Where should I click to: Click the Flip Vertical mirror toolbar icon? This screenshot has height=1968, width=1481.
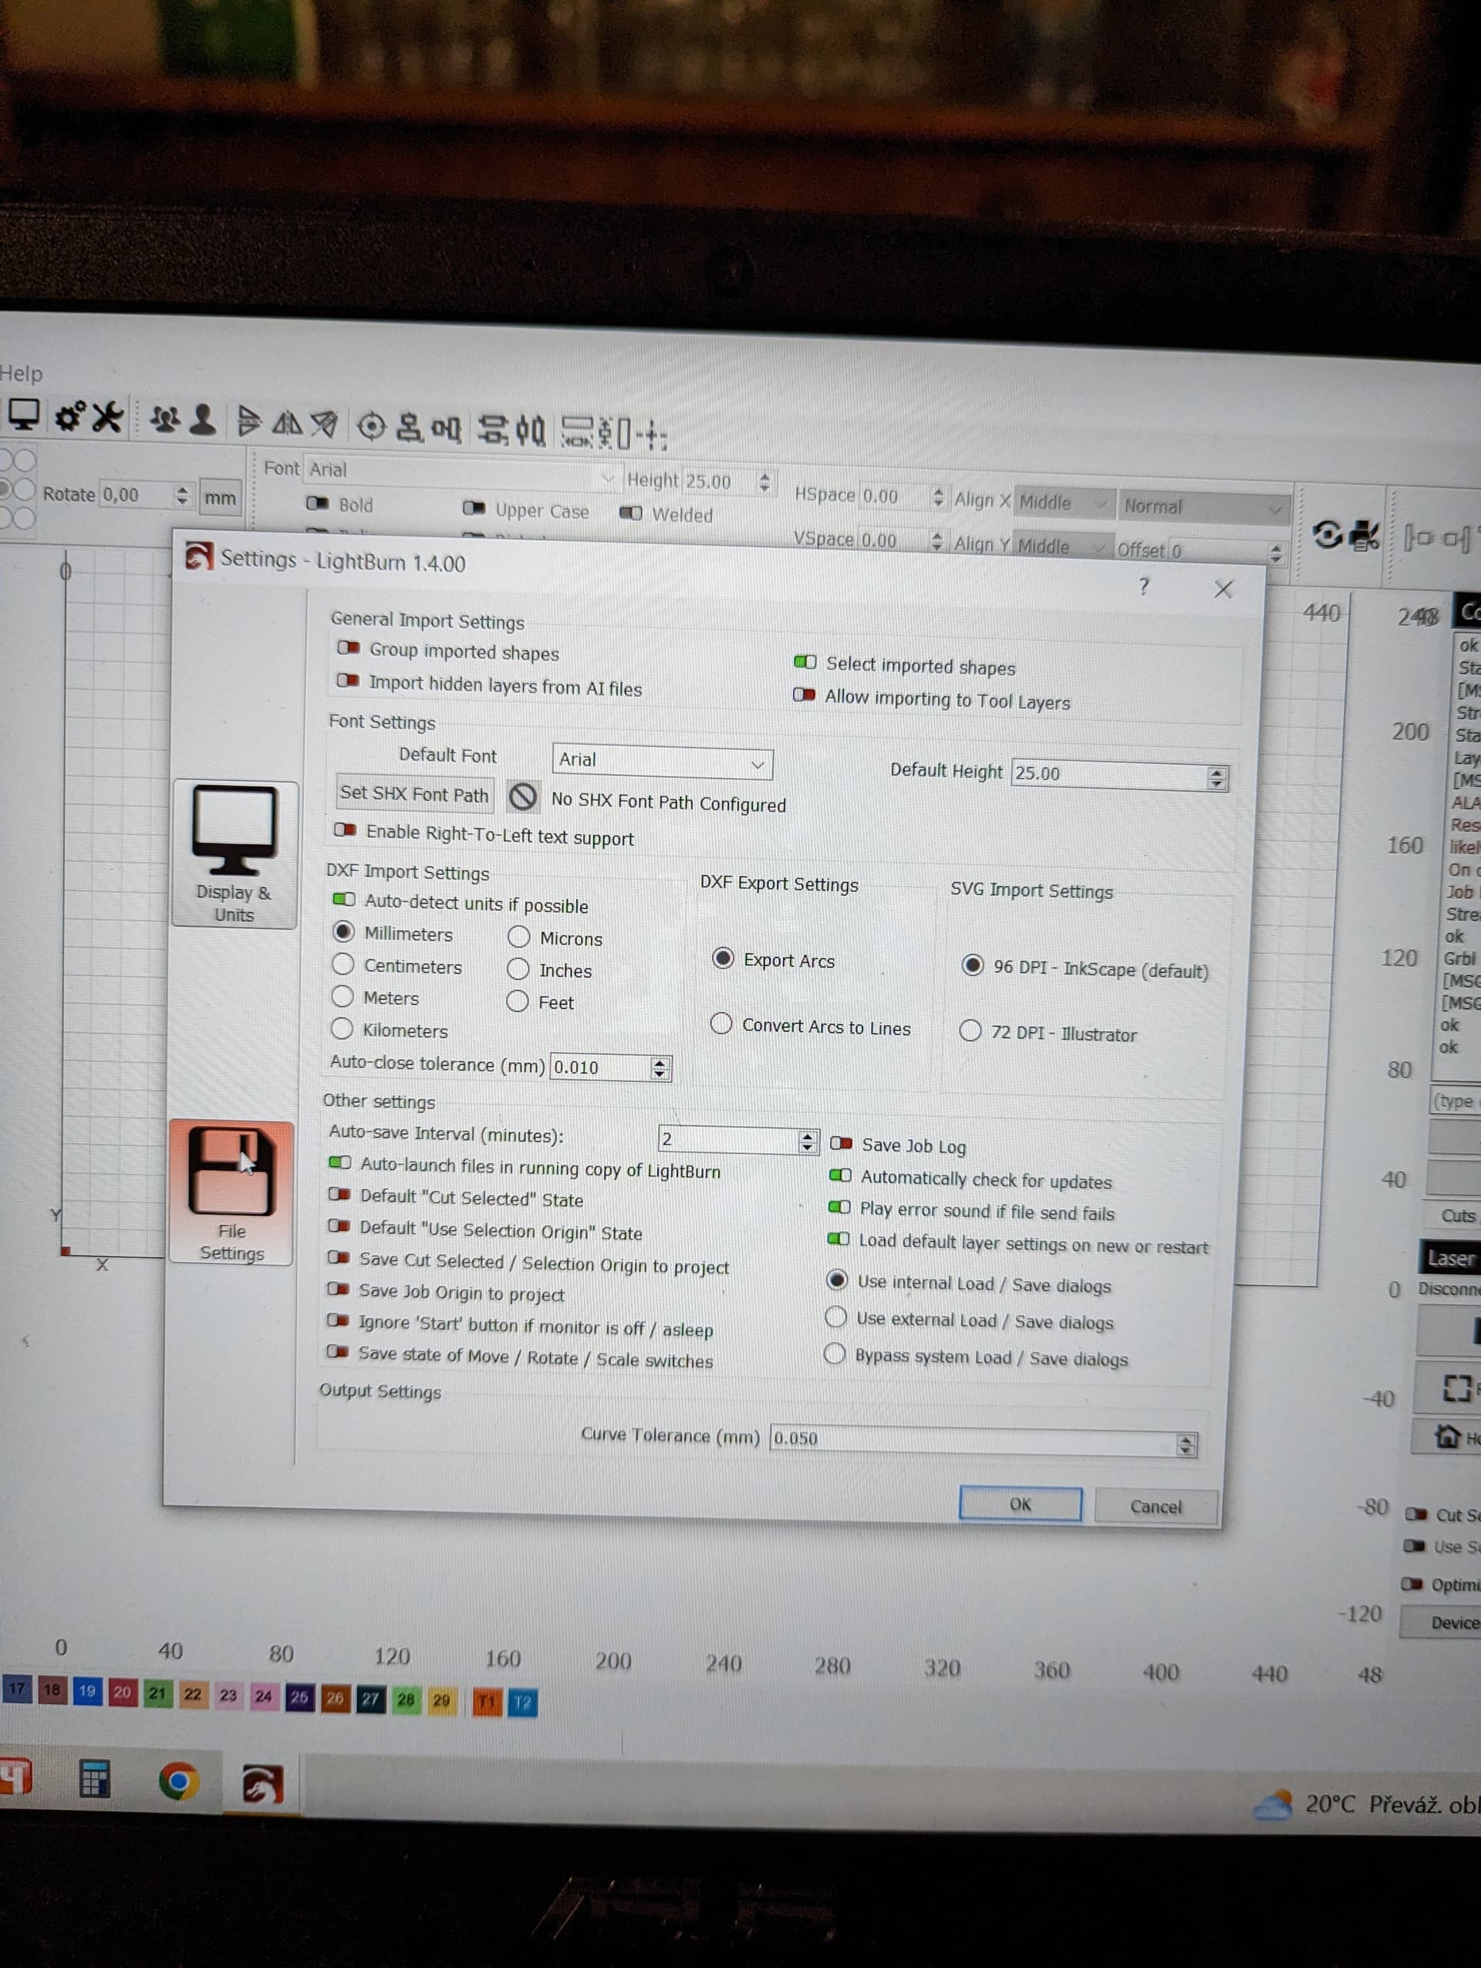pos(286,424)
